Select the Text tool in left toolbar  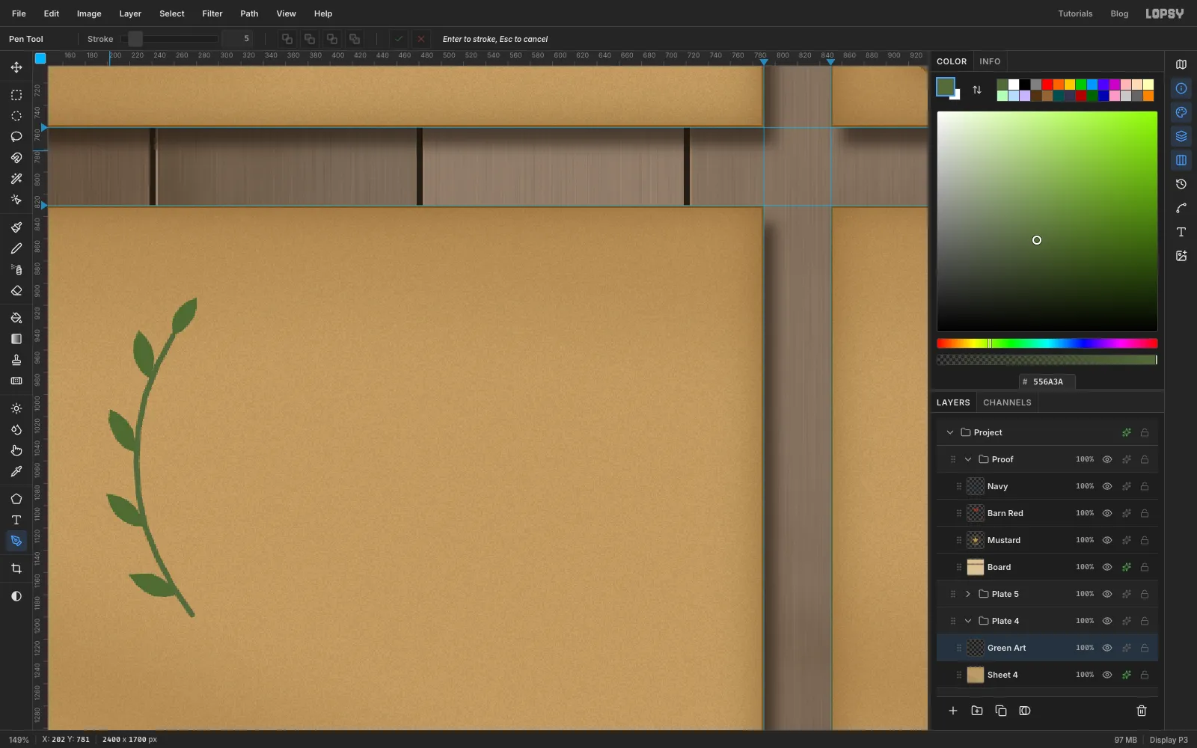(x=16, y=520)
